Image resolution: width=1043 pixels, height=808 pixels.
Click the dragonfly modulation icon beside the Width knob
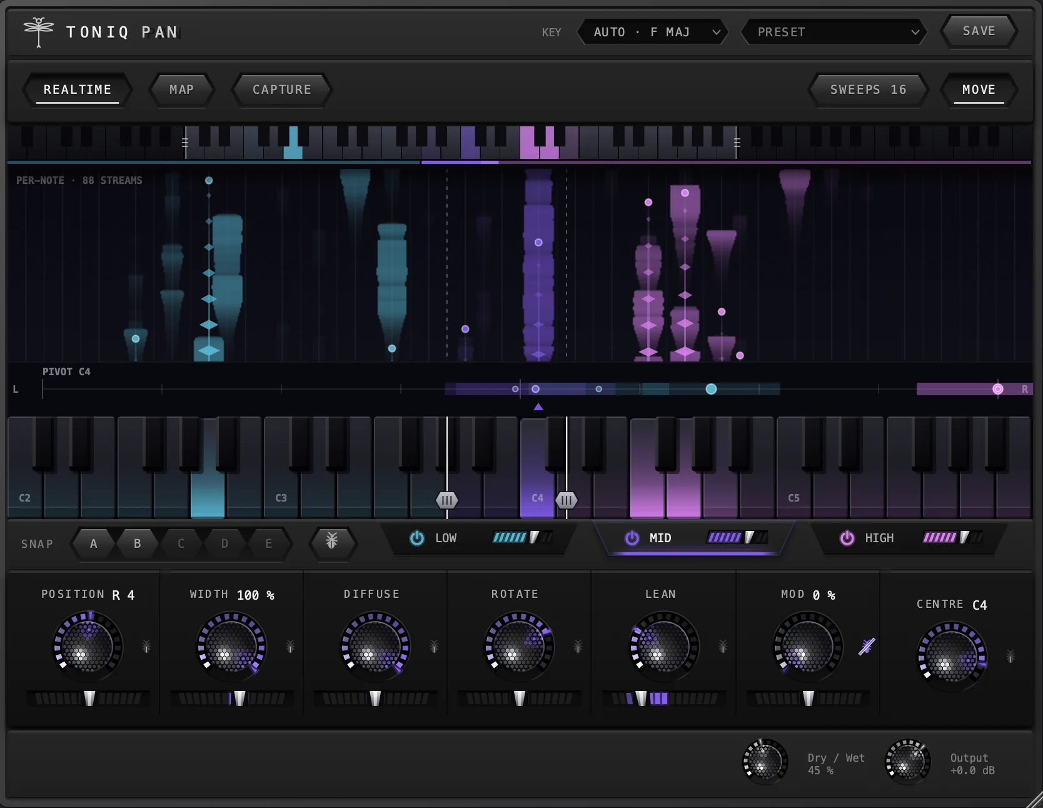click(x=290, y=646)
